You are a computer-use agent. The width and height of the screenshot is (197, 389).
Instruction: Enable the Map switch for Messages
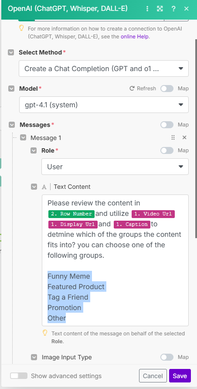167,125
